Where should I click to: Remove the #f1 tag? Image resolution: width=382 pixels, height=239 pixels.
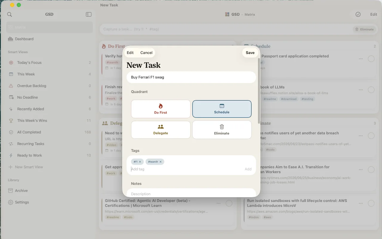click(140, 162)
